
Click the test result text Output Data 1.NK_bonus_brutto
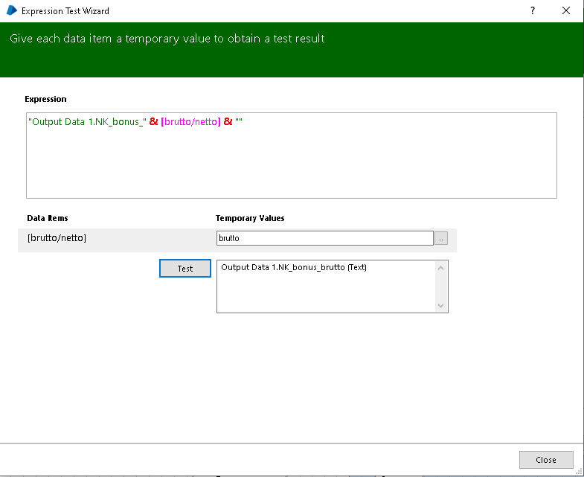point(293,268)
